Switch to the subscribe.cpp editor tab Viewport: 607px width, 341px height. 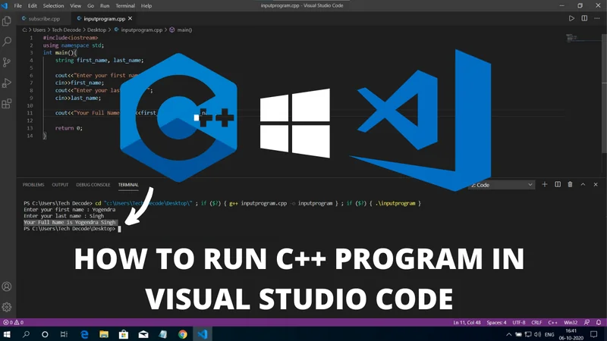[43, 19]
